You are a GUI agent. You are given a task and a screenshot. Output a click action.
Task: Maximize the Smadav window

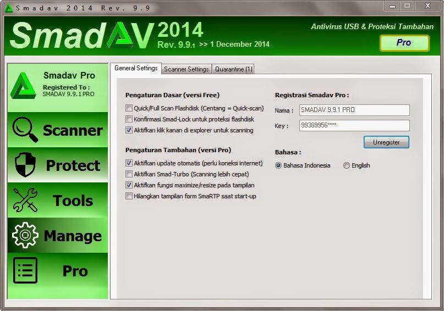(x=407, y=6)
